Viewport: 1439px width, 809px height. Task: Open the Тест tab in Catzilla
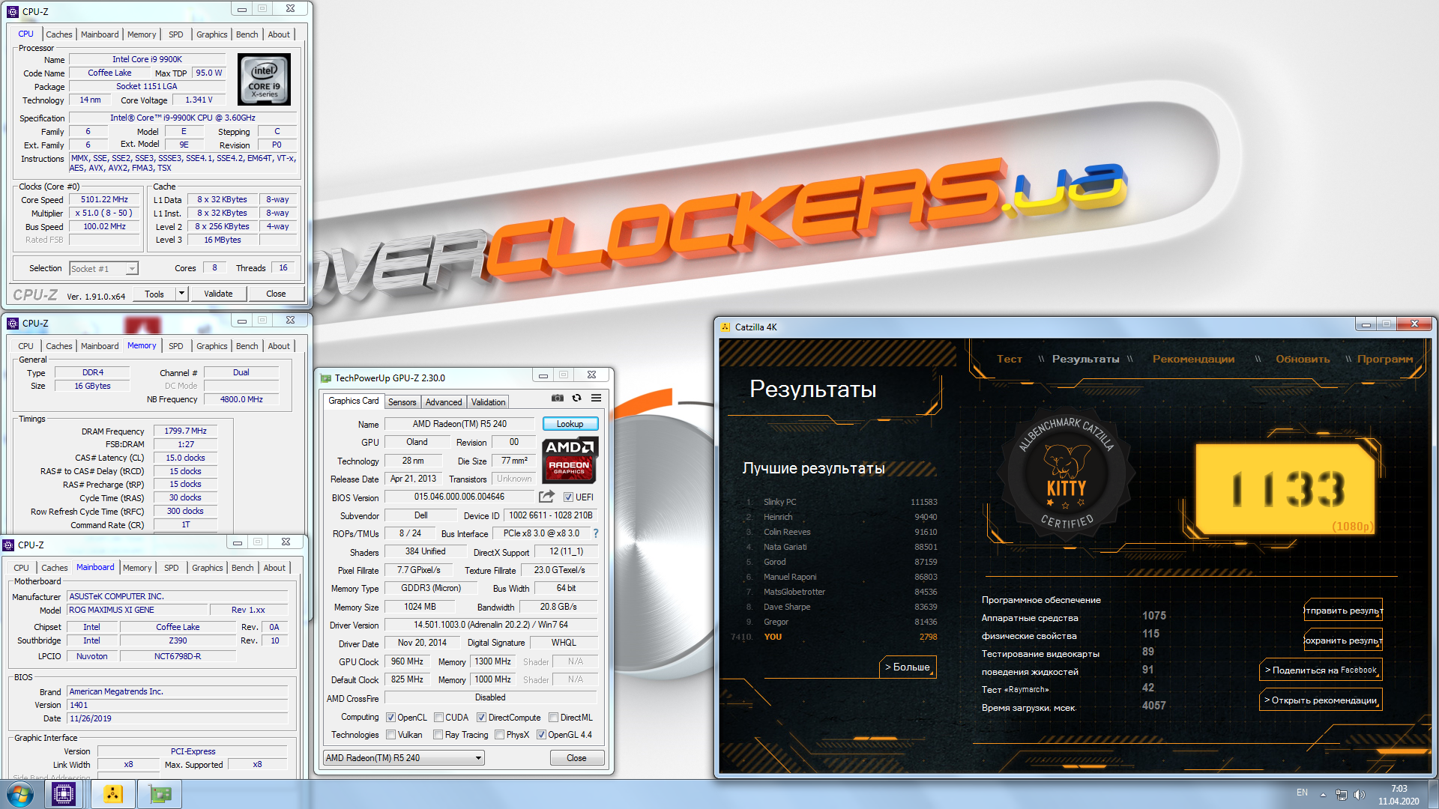(x=1009, y=359)
